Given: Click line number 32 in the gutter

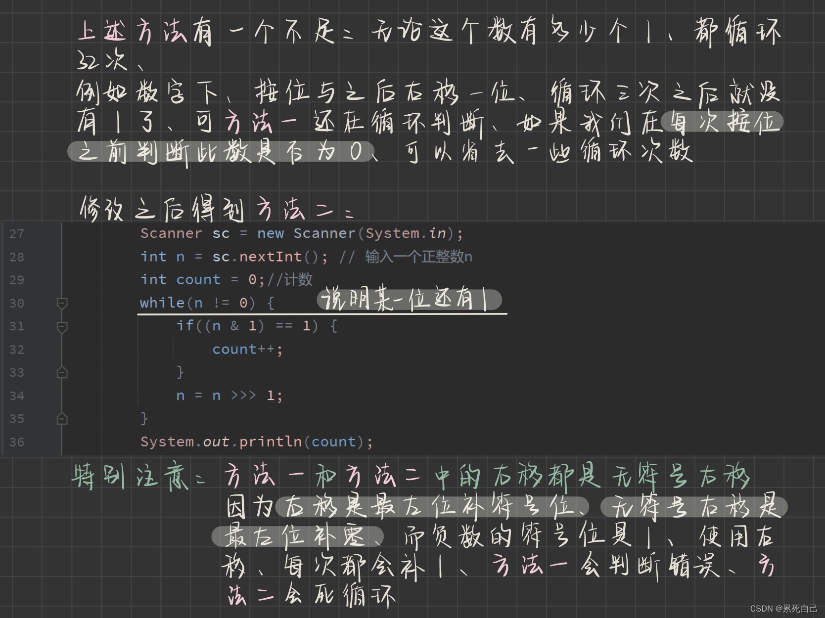Looking at the screenshot, I should point(17,350).
